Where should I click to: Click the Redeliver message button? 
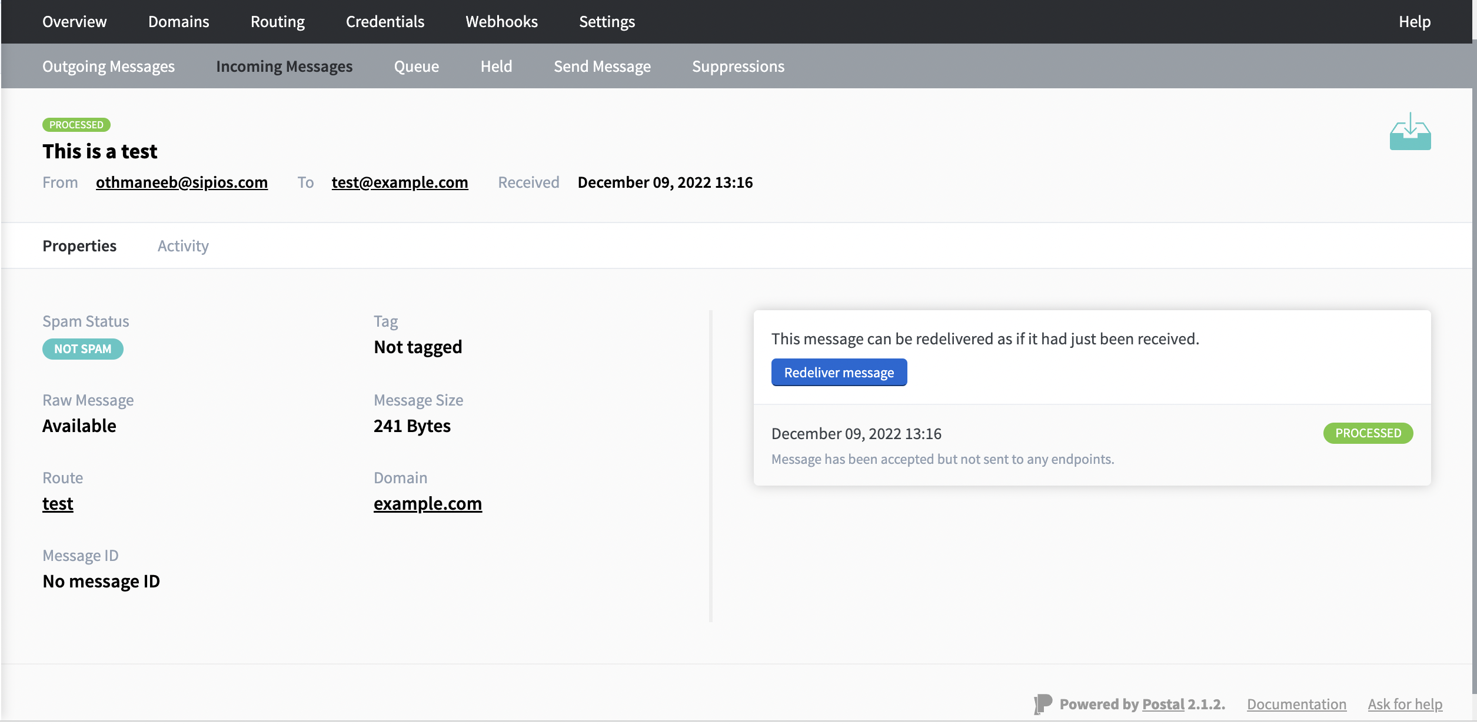point(839,372)
